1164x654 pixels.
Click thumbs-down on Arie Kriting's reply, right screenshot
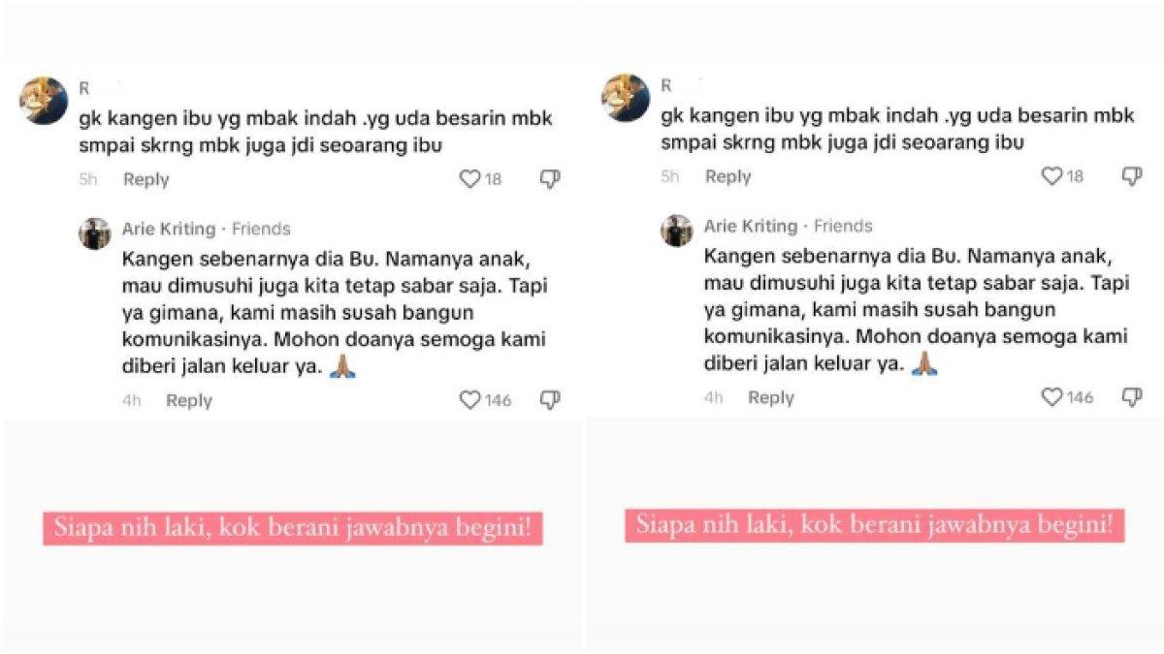1132,397
